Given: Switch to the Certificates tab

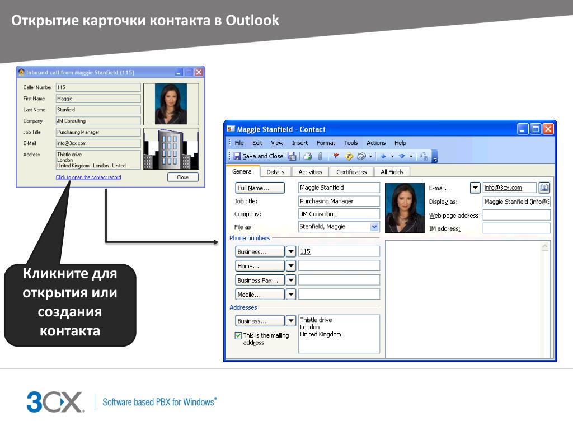Looking at the screenshot, I should 351,172.
